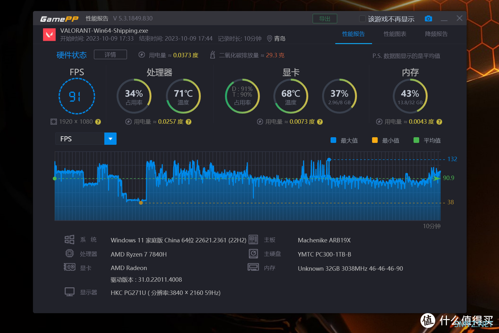Click the 详情 details button
Image resolution: width=499 pixels, height=333 pixels.
point(110,55)
